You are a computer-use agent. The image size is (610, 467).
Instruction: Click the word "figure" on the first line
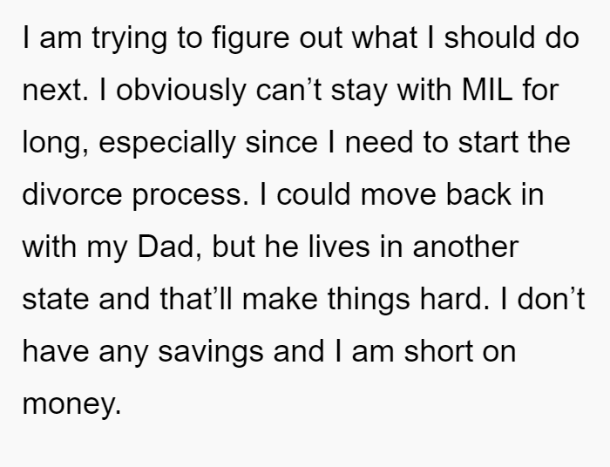coord(251,39)
